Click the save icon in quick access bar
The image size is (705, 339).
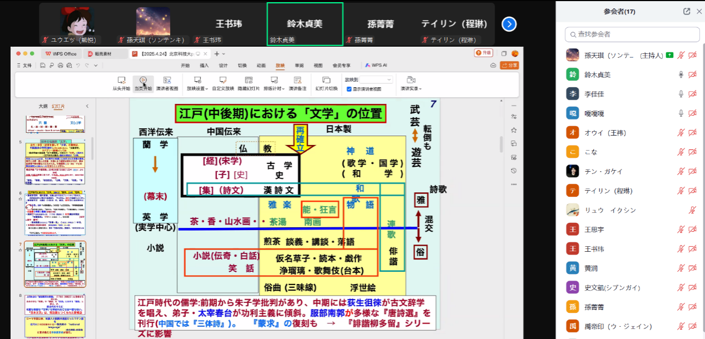pyautogui.click(x=43, y=66)
